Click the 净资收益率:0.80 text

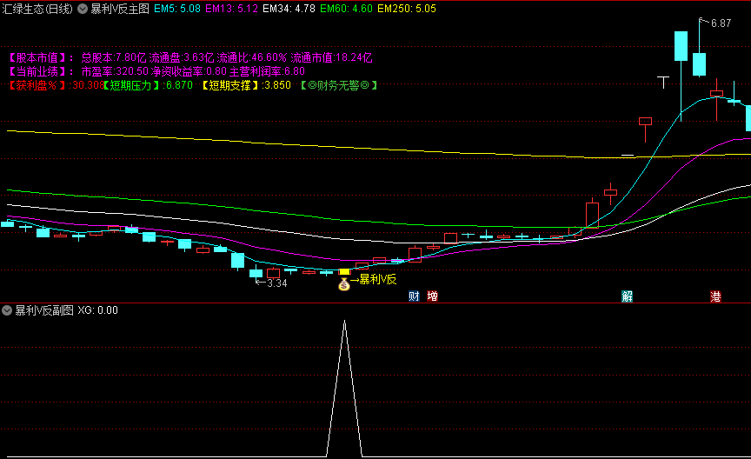click(189, 72)
